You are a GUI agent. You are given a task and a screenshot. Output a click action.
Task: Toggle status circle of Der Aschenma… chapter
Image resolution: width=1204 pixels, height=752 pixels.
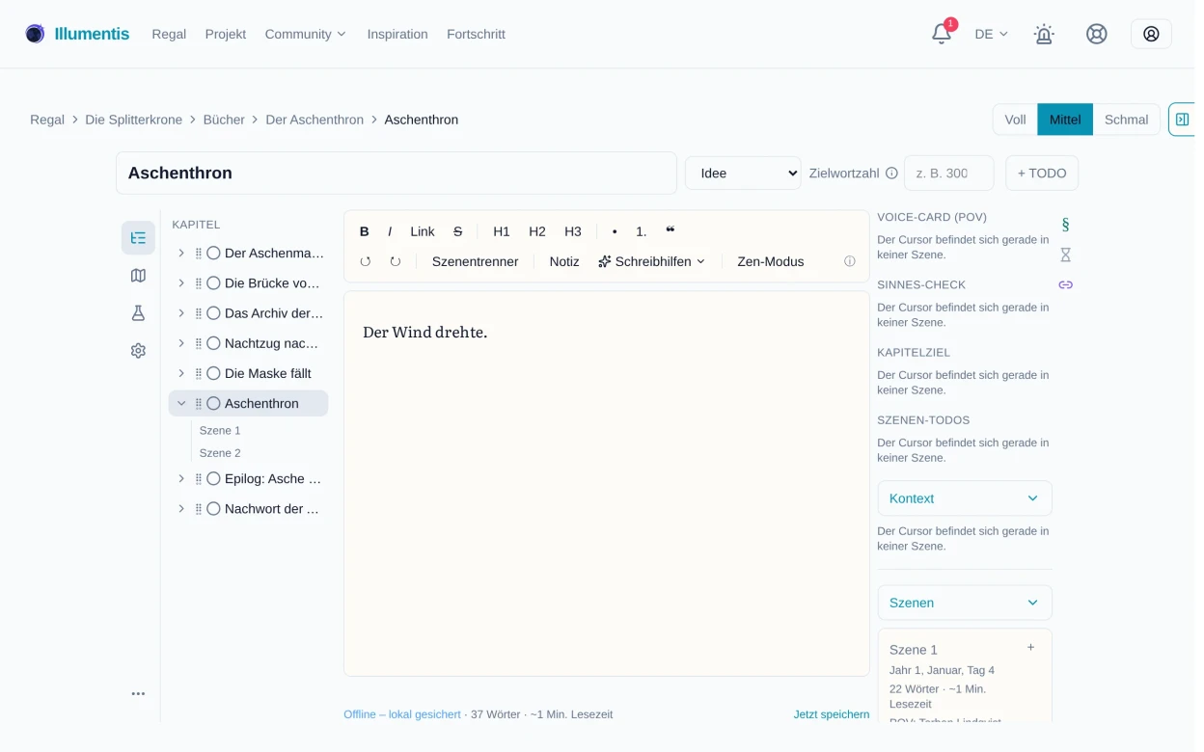213,253
